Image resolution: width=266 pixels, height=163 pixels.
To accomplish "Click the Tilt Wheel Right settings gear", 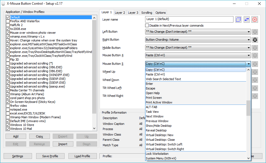I will [255, 96].
